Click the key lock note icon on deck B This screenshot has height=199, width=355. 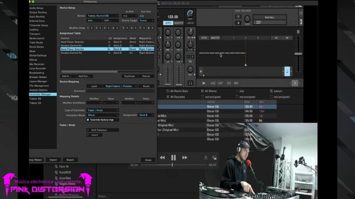click(287, 71)
